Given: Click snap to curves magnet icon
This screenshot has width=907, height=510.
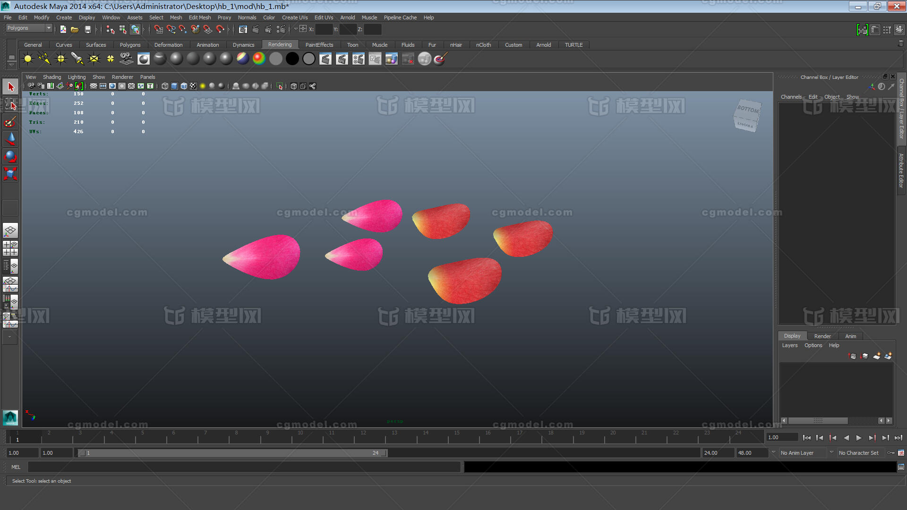Looking at the screenshot, I should click(x=171, y=29).
